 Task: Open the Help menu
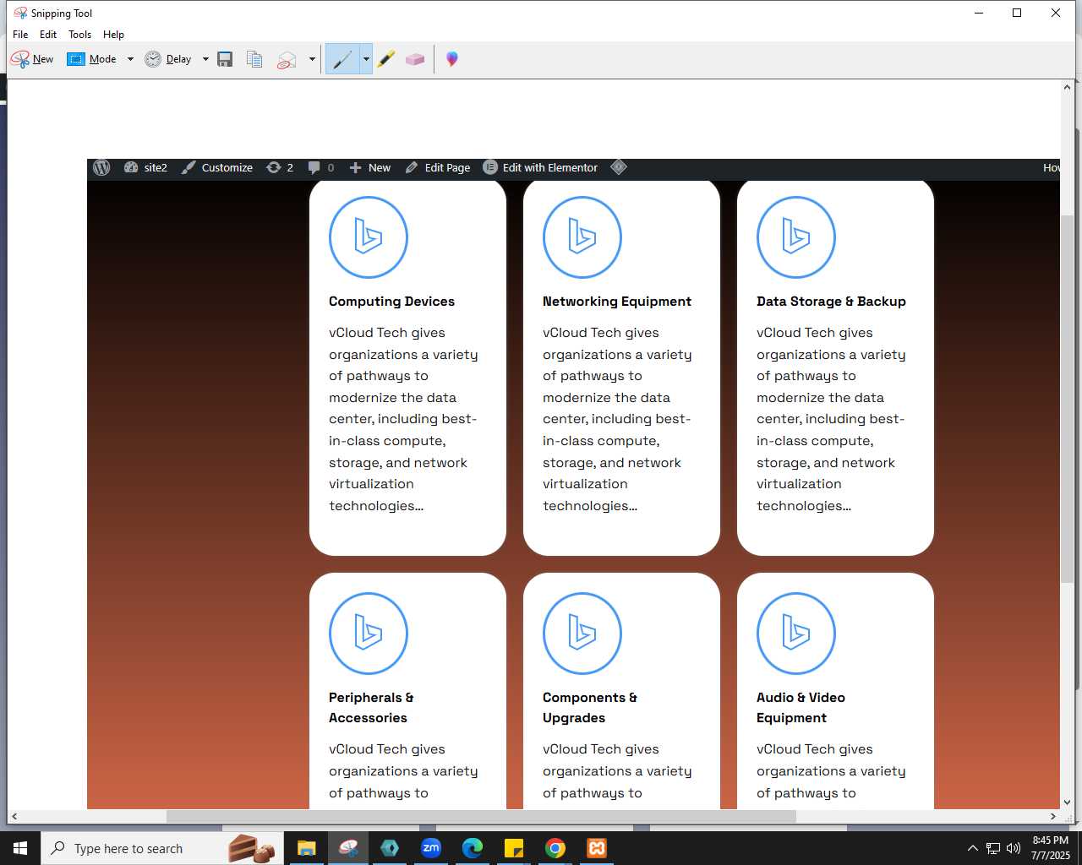[113, 35]
